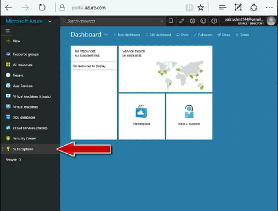This screenshot has height=211, width=278.
Task: Click the smiley feedback icon
Action: [203, 21]
